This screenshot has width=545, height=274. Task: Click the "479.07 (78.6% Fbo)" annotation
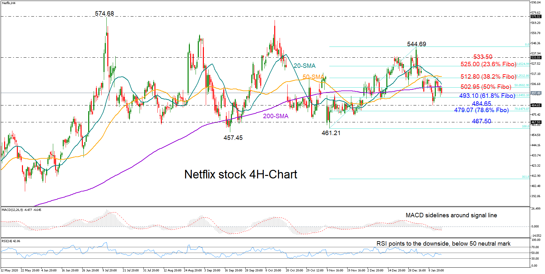(x=481, y=110)
